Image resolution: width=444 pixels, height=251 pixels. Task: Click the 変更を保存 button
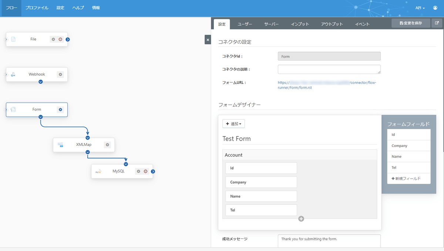click(x=411, y=23)
